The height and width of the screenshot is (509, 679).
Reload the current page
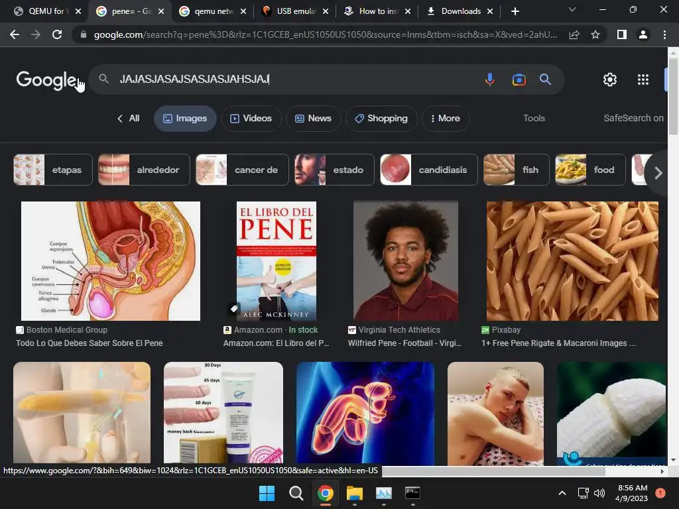pyautogui.click(x=57, y=34)
